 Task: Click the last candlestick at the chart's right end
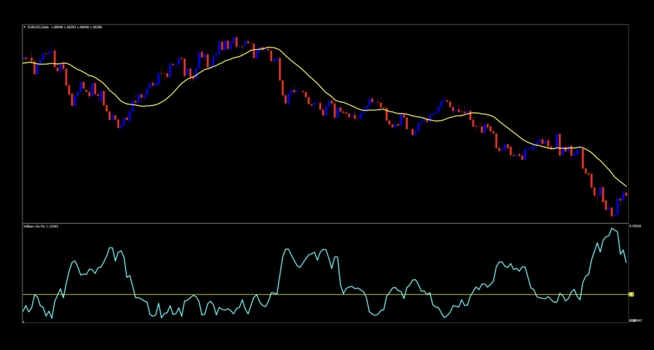tap(626, 194)
